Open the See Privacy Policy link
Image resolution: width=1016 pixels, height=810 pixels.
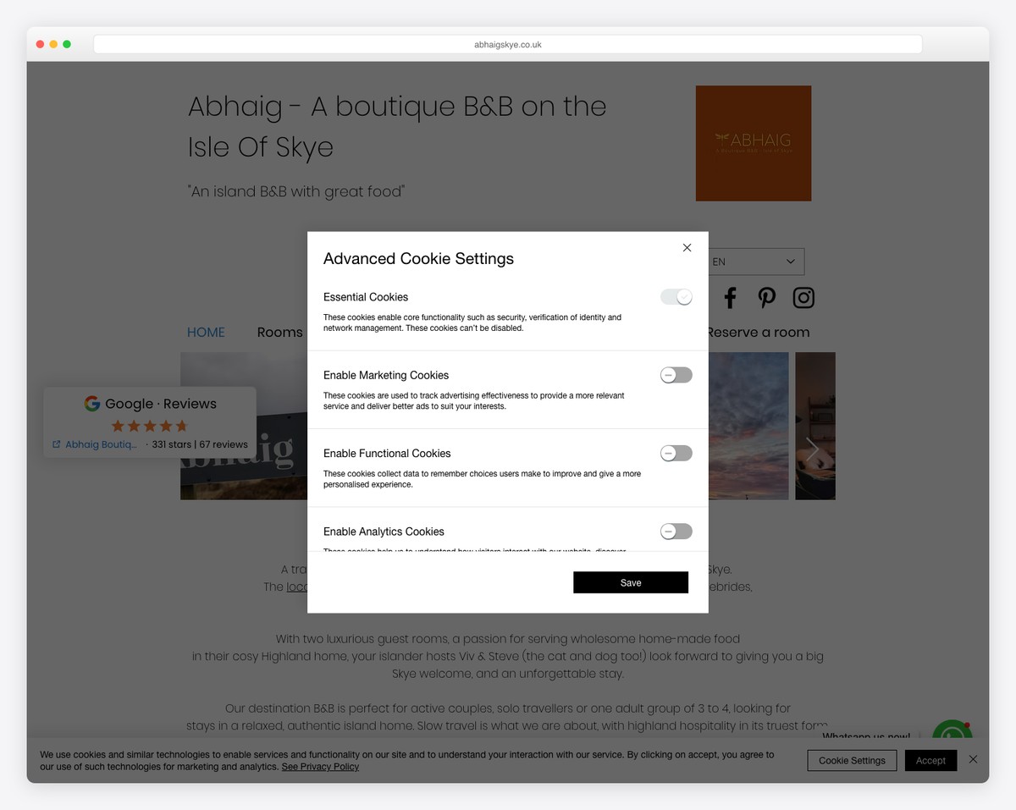tap(320, 767)
